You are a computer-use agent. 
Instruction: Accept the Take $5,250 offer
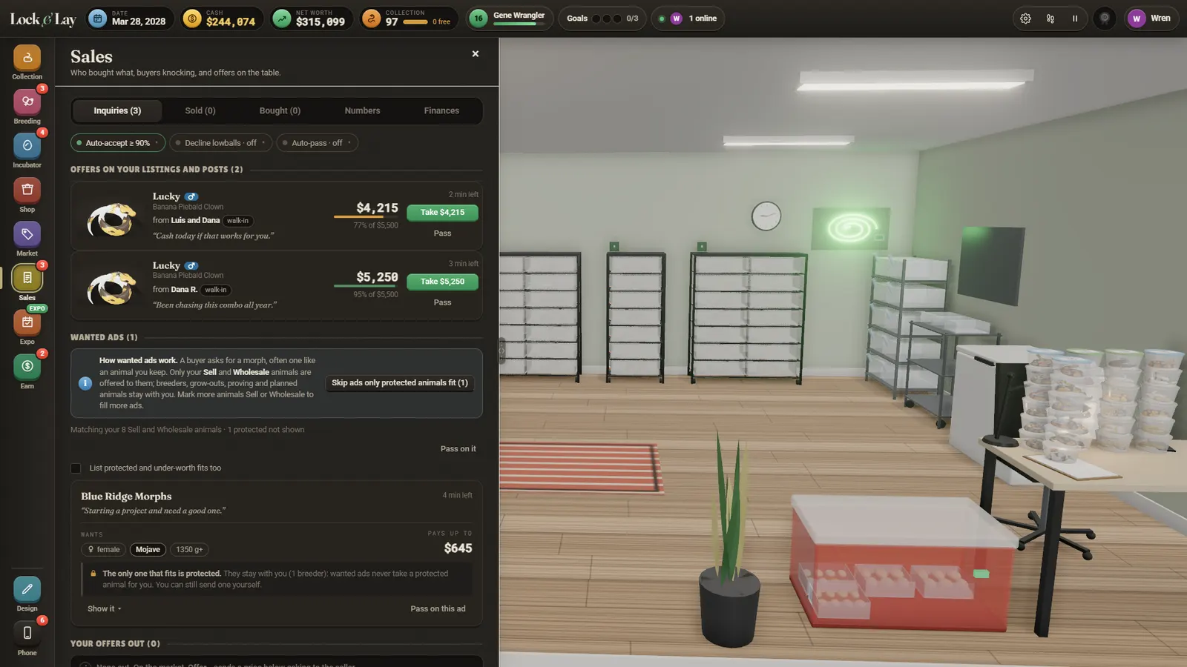442,282
